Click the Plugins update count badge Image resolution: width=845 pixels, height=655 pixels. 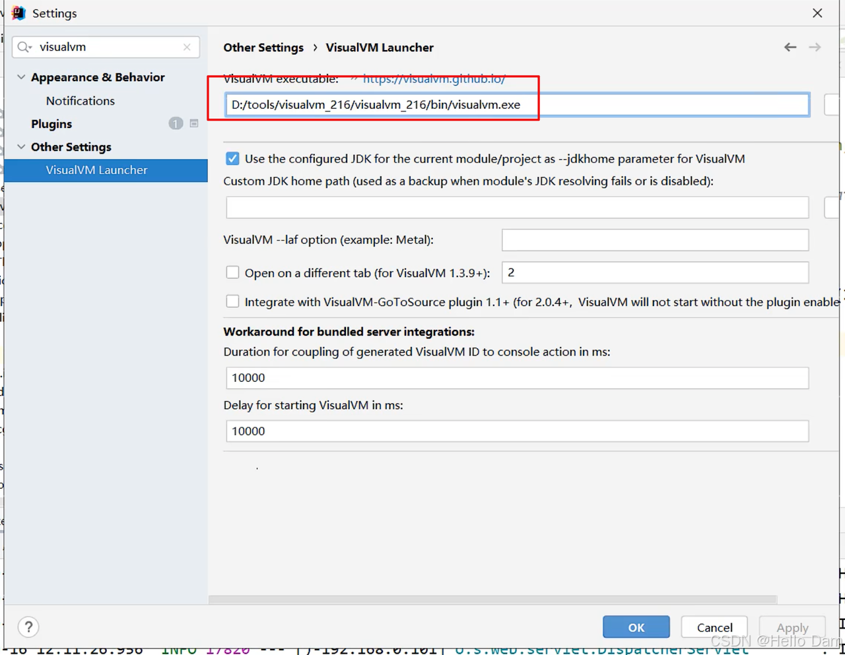tap(176, 123)
